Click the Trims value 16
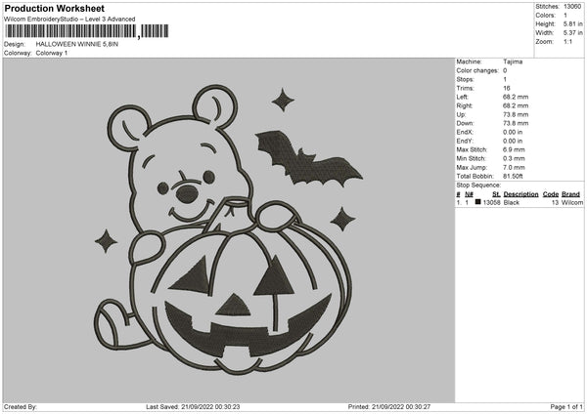 coord(507,88)
